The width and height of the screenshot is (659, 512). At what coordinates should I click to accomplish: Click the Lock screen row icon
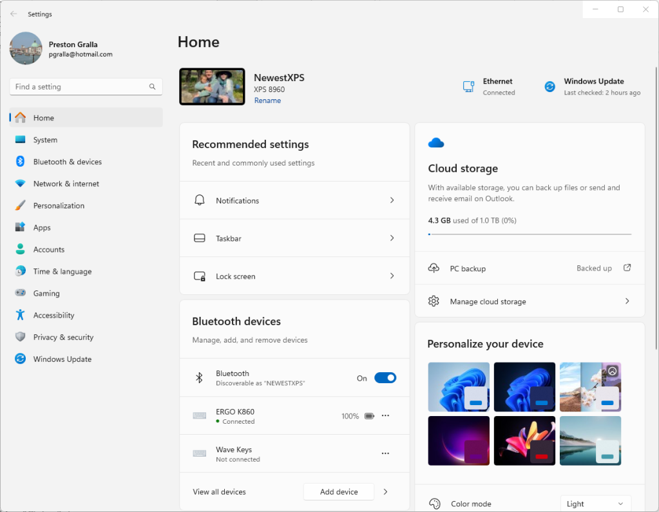tap(200, 276)
